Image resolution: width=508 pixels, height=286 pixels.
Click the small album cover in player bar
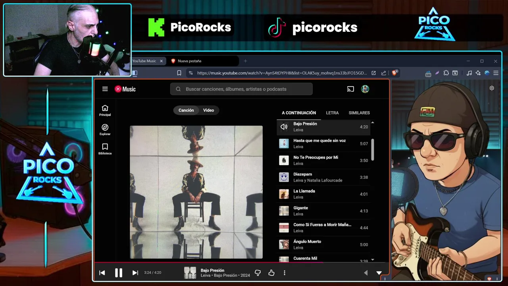click(x=190, y=272)
